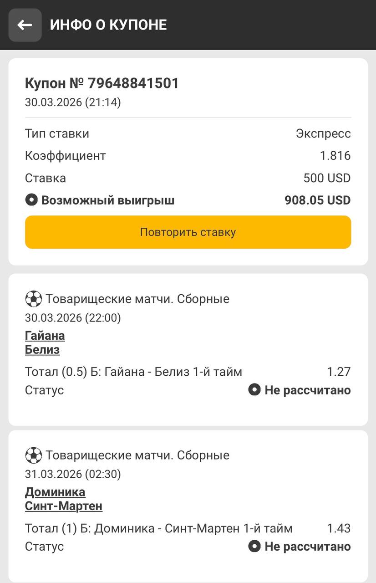Open the Синт-Мартен team link
This screenshot has height=583, width=376.
(x=64, y=506)
